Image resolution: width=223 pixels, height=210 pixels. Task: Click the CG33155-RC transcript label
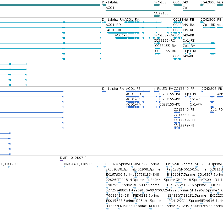coord(164,41)
